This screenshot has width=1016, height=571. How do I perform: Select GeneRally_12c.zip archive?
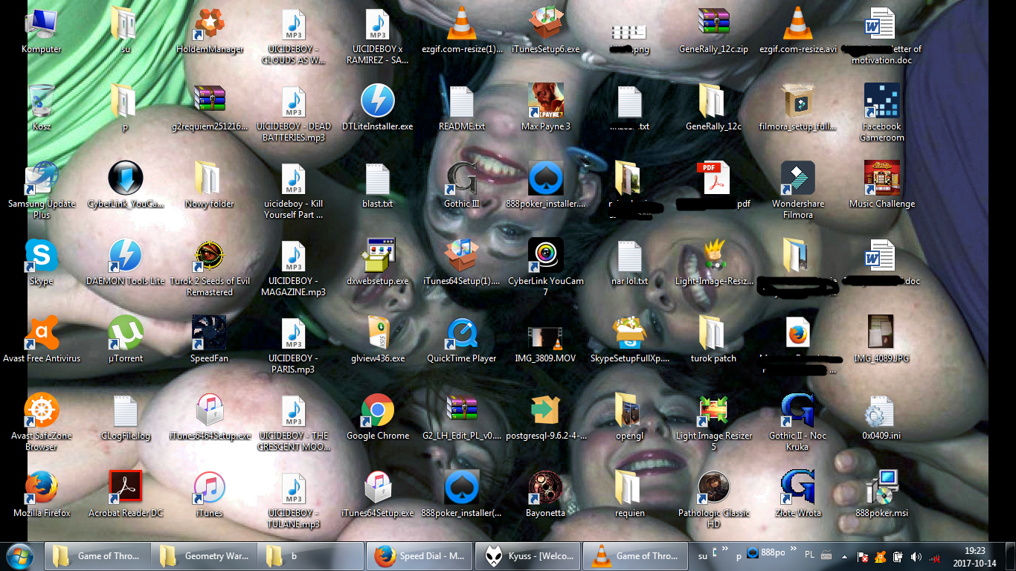[x=714, y=31]
